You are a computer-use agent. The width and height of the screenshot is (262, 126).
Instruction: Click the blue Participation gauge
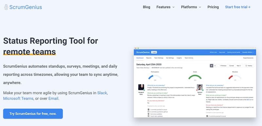click(x=155, y=77)
